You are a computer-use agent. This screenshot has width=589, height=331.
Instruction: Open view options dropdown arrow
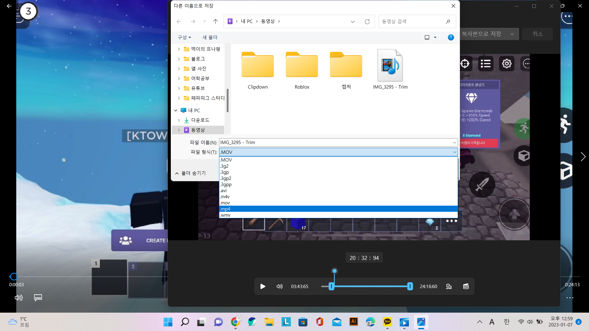435,37
